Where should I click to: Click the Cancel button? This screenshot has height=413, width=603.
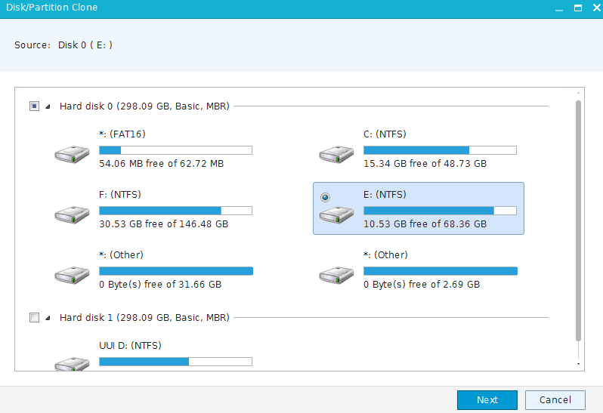pos(555,400)
